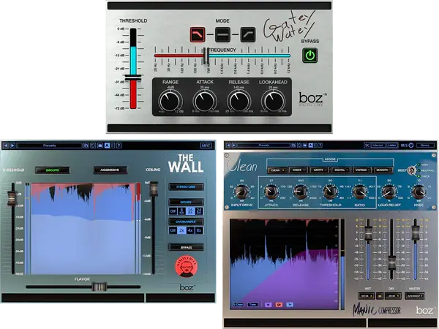Set dither to 24 bit in The Wall
This screenshot has width=439, height=329.
point(199,211)
